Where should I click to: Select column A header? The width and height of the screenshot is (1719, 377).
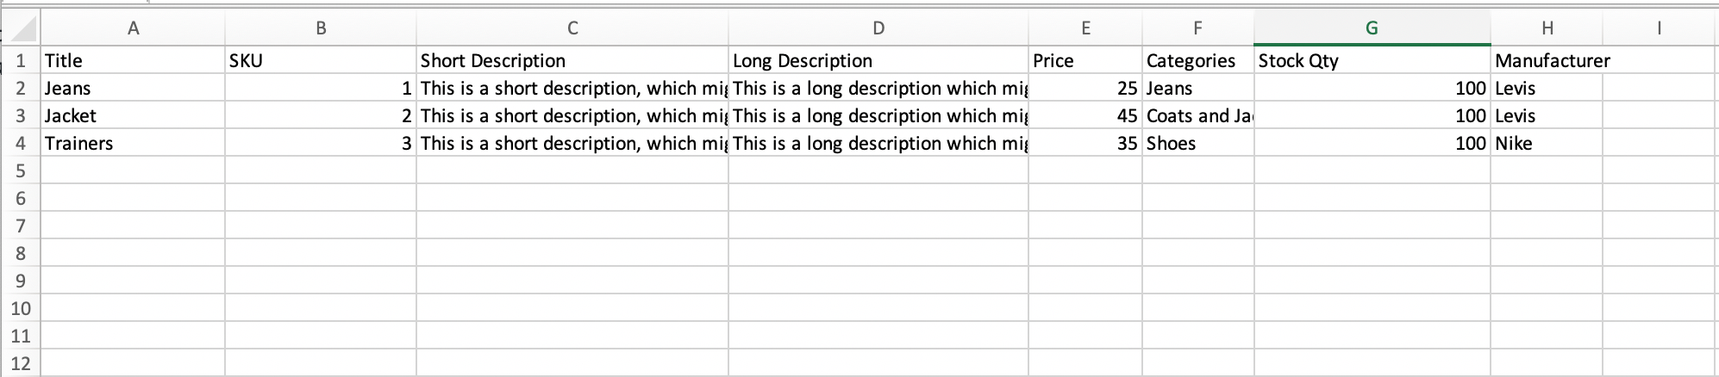pos(133,28)
